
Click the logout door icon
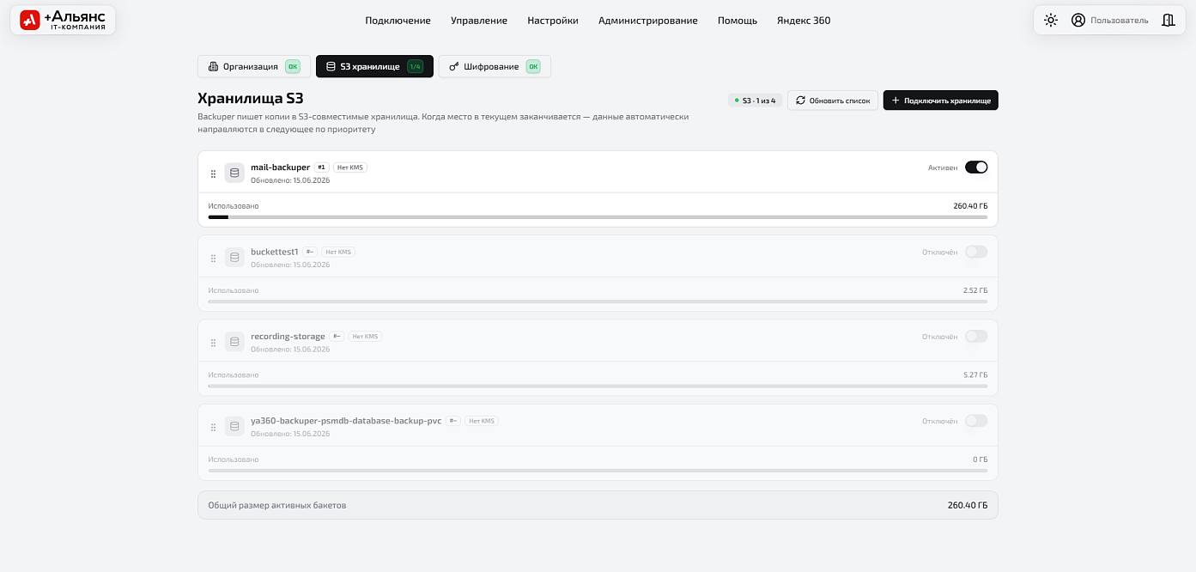1168,20
